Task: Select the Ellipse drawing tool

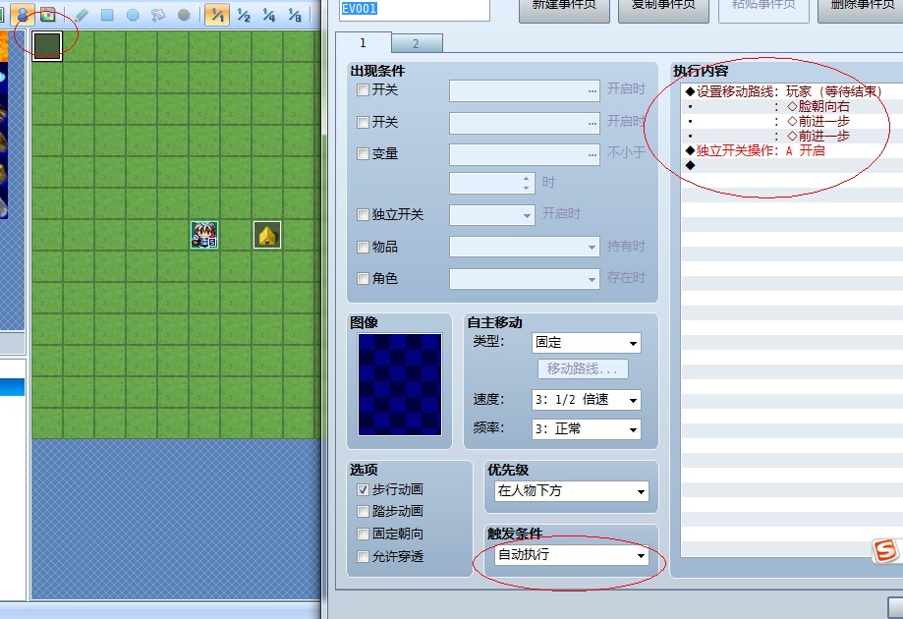Action: pyautogui.click(x=133, y=15)
